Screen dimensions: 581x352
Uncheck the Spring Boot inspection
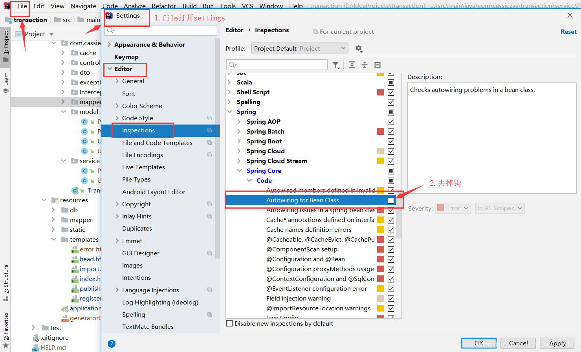[390, 141]
